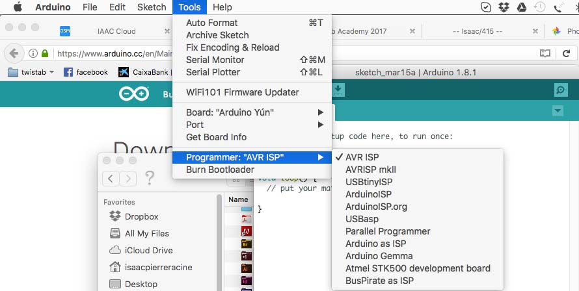Click the arduino.cc URL address field
Screen dimensions: 579x291
coord(114,53)
